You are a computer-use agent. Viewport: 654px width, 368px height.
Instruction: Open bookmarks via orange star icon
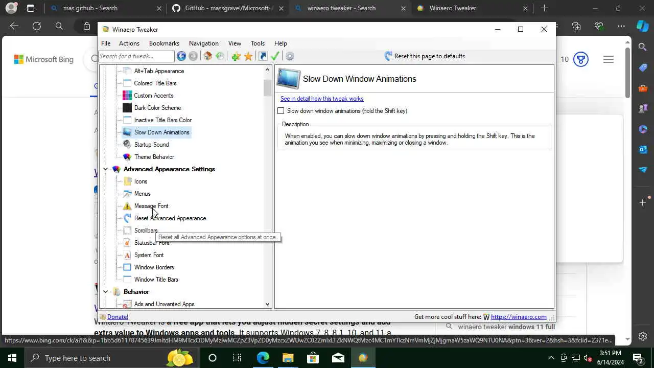[248, 56]
